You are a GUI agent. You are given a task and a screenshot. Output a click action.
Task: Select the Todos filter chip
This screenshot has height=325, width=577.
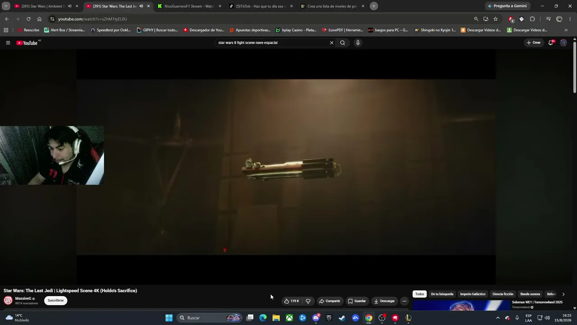click(x=420, y=294)
